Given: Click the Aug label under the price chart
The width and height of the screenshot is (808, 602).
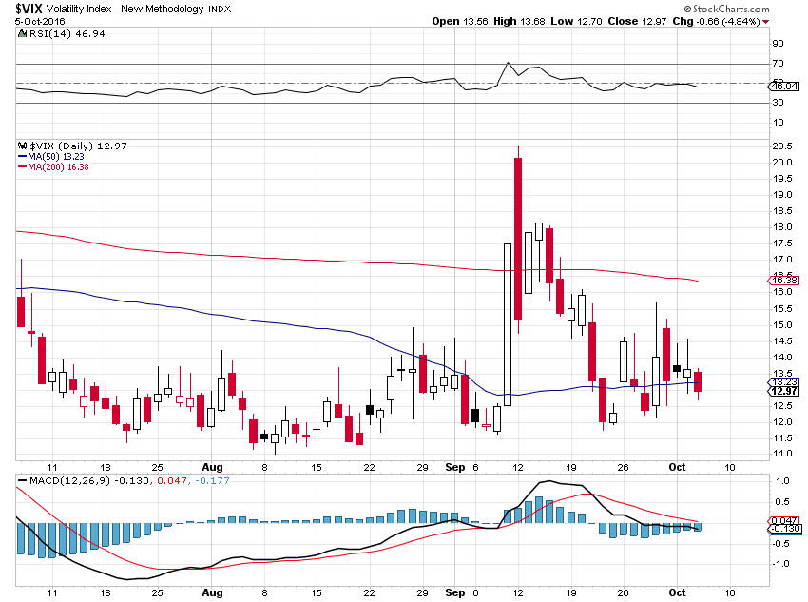Looking at the screenshot, I should (212, 468).
